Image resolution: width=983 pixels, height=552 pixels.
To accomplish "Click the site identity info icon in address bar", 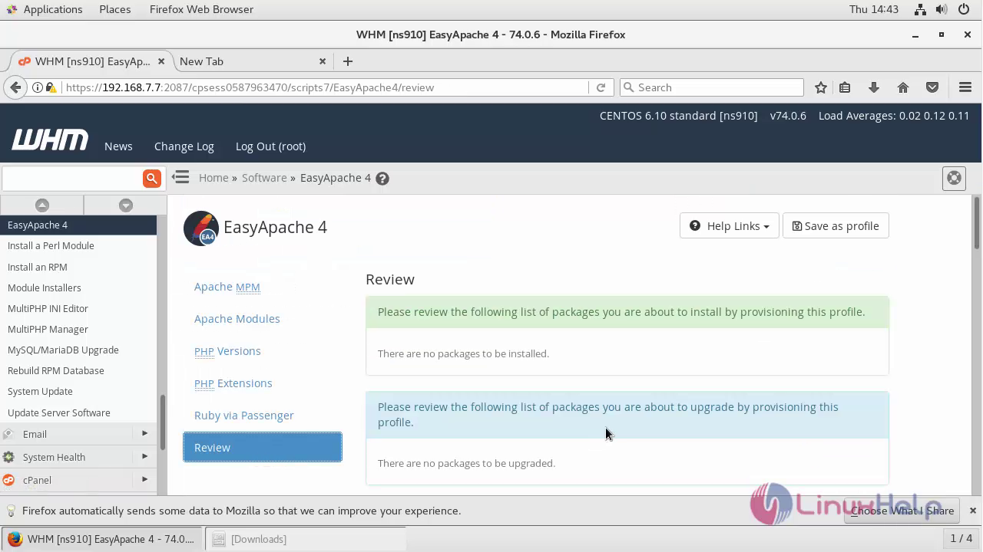I will (37, 87).
